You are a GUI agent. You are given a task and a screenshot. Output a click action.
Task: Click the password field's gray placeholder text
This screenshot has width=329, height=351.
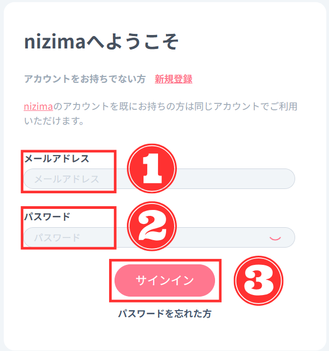pos(57,237)
